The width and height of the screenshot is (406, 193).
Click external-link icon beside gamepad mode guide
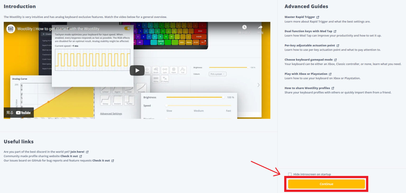coord(335,60)
